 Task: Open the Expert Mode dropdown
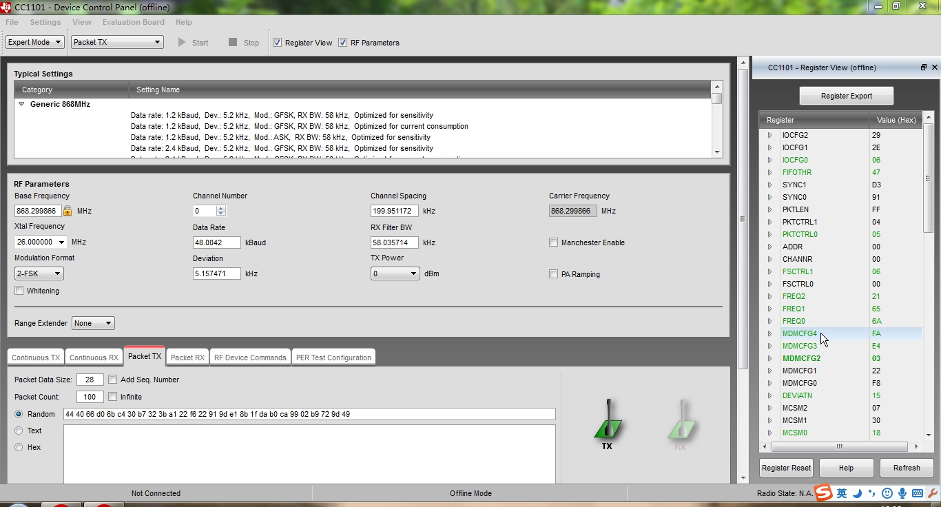pyautogui.click(x=35, y=42)
